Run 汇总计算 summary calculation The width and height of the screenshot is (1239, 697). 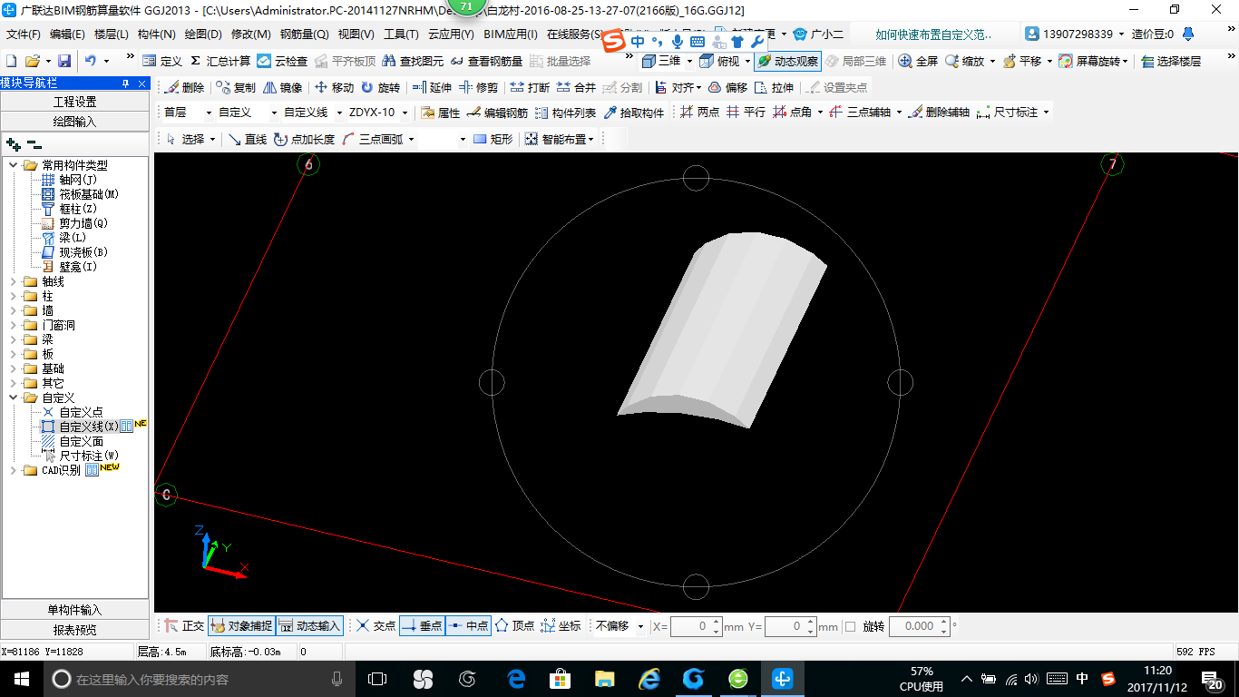point(220,61)
